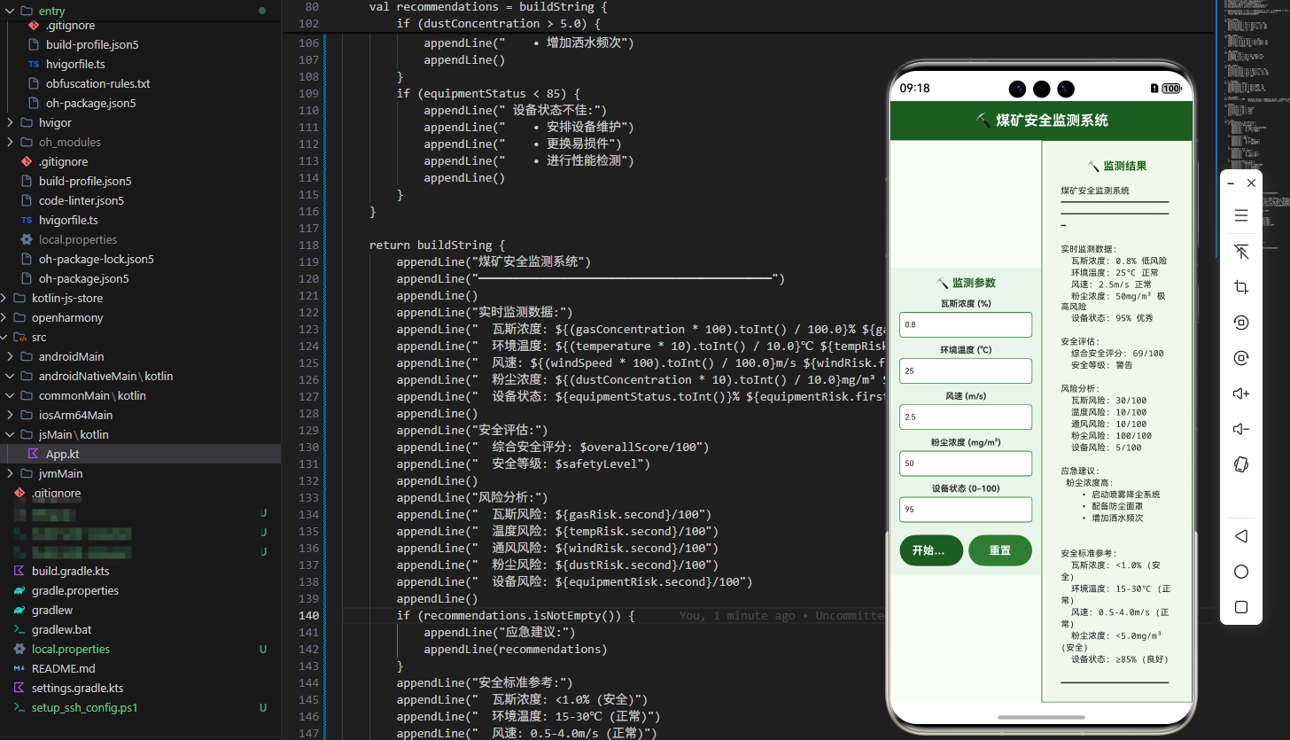Tap the emulator Recents square button

(x=1241, y=607)
